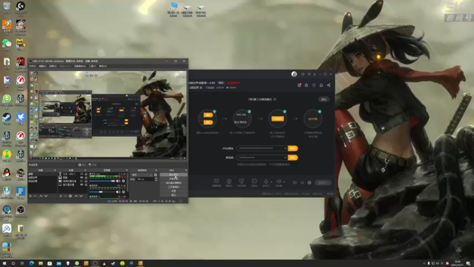The image size is (474, 267).
Task: Click the transition duration input field in OBS
Action: pos(145,179)
